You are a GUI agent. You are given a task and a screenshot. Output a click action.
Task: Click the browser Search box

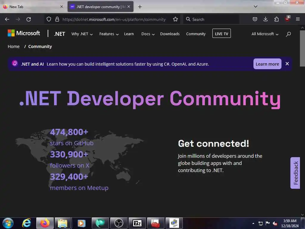(211, 19)
